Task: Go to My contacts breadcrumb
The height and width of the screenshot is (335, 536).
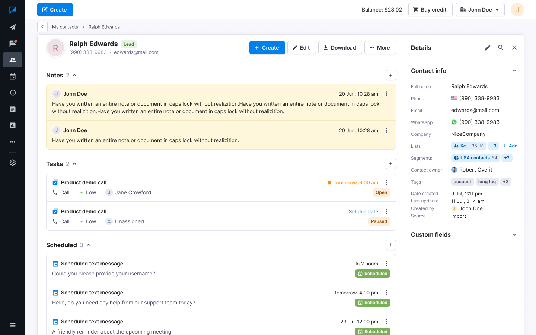Action: (65, 27)
